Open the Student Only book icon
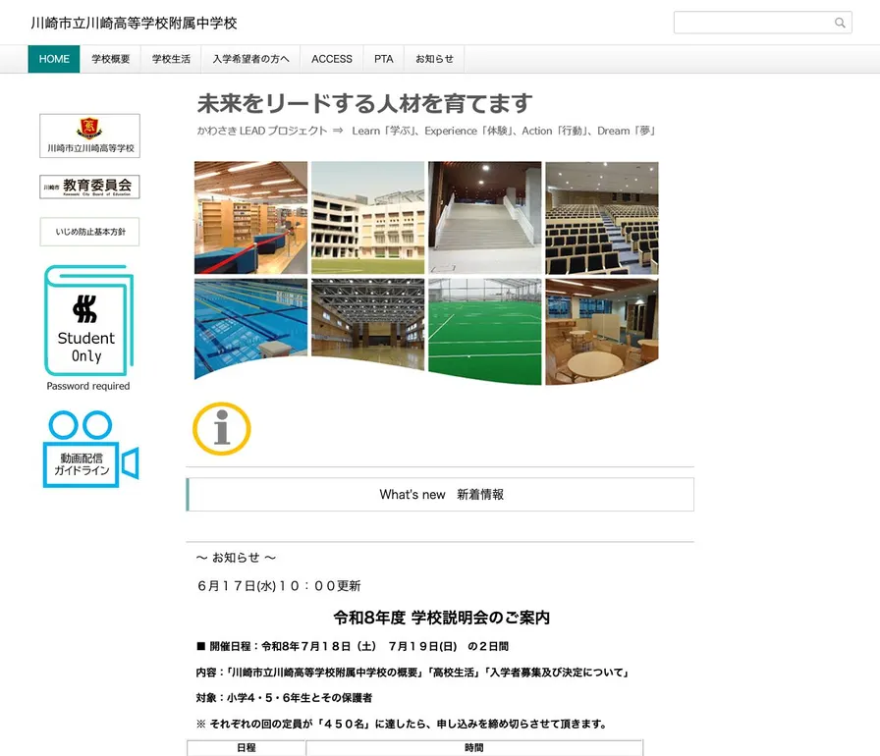The width and height of the screenshot is (880, 756). [x=88, y=321]
